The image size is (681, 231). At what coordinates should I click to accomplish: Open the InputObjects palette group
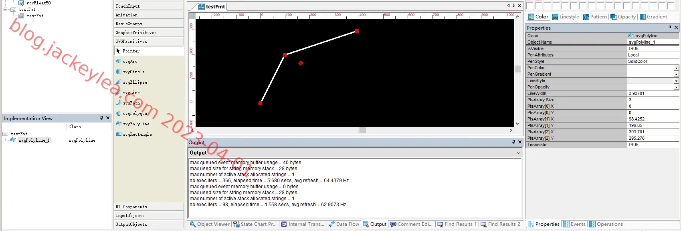point(149,215)
